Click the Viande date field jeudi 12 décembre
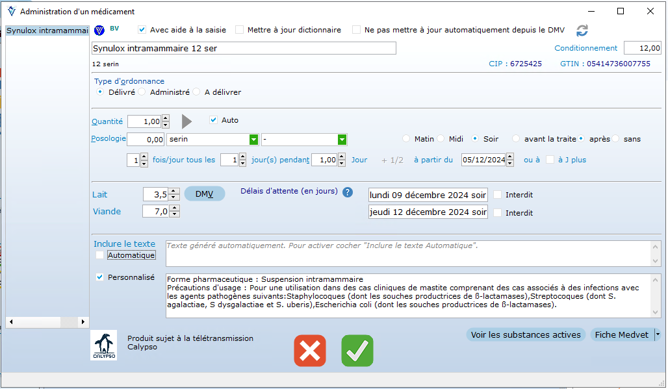668x389 pixels. [x=428, y=212]
